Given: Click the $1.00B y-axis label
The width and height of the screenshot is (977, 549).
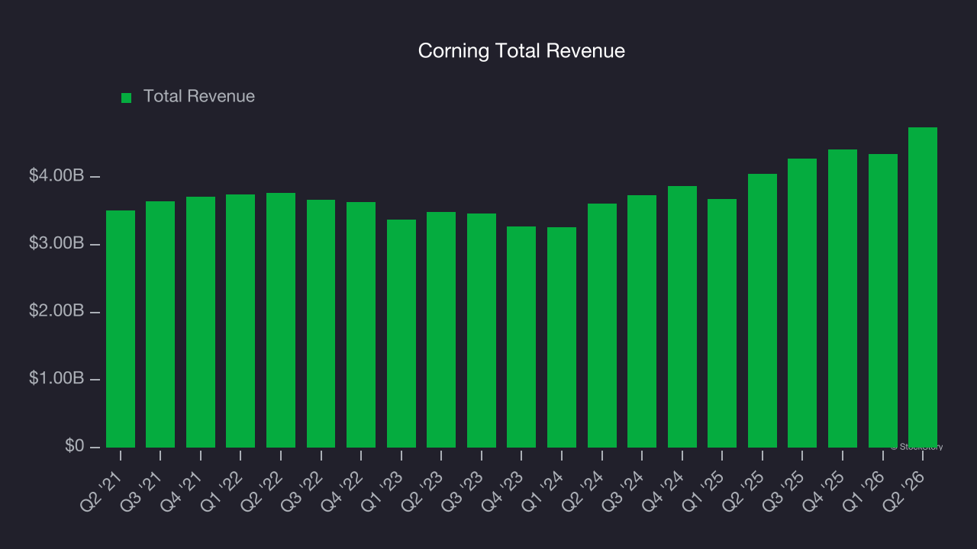Looking at the screenshot, I should click(56, 379).
